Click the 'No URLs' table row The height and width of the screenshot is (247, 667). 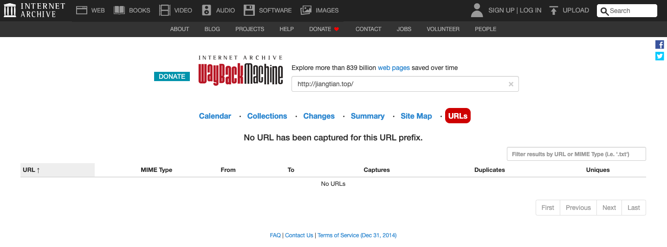point(333,184)
